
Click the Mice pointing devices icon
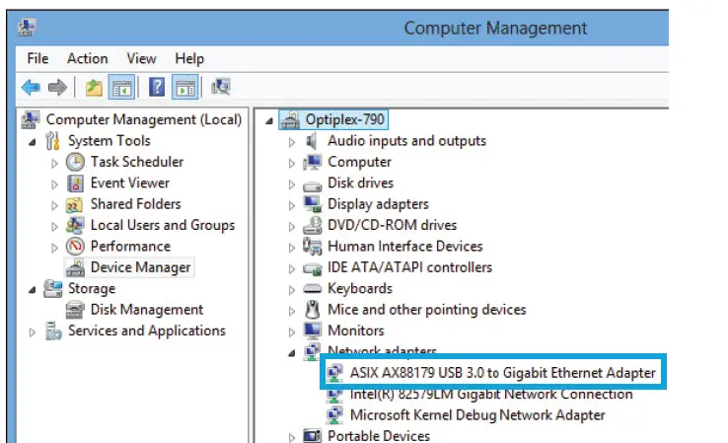pyautogui.click(x=313, y=310)
